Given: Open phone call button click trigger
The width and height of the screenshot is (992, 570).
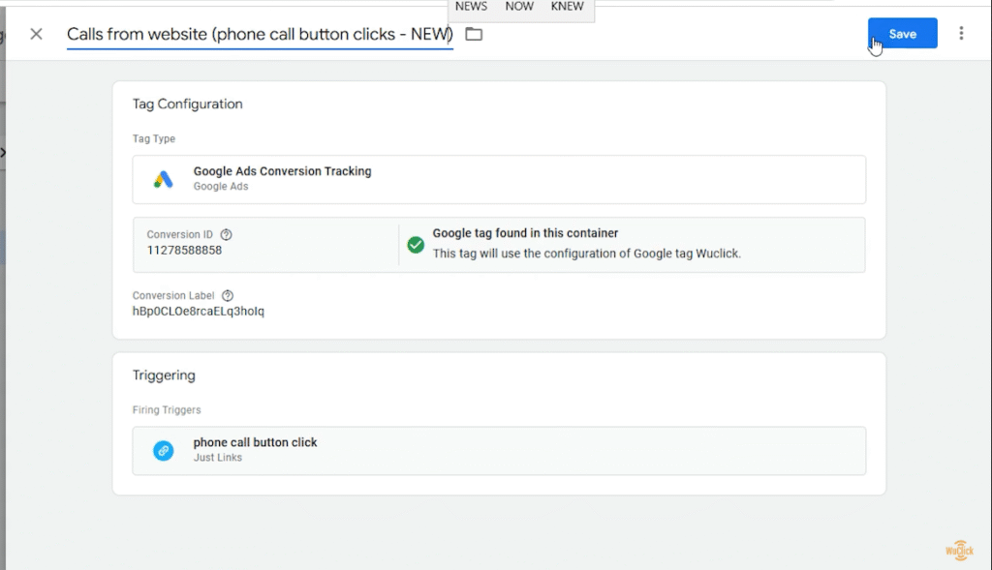Looking at the screenshot, I should click(499, 451).
